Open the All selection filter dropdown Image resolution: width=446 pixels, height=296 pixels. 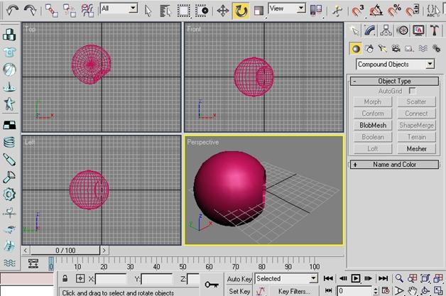click(119, 9)
